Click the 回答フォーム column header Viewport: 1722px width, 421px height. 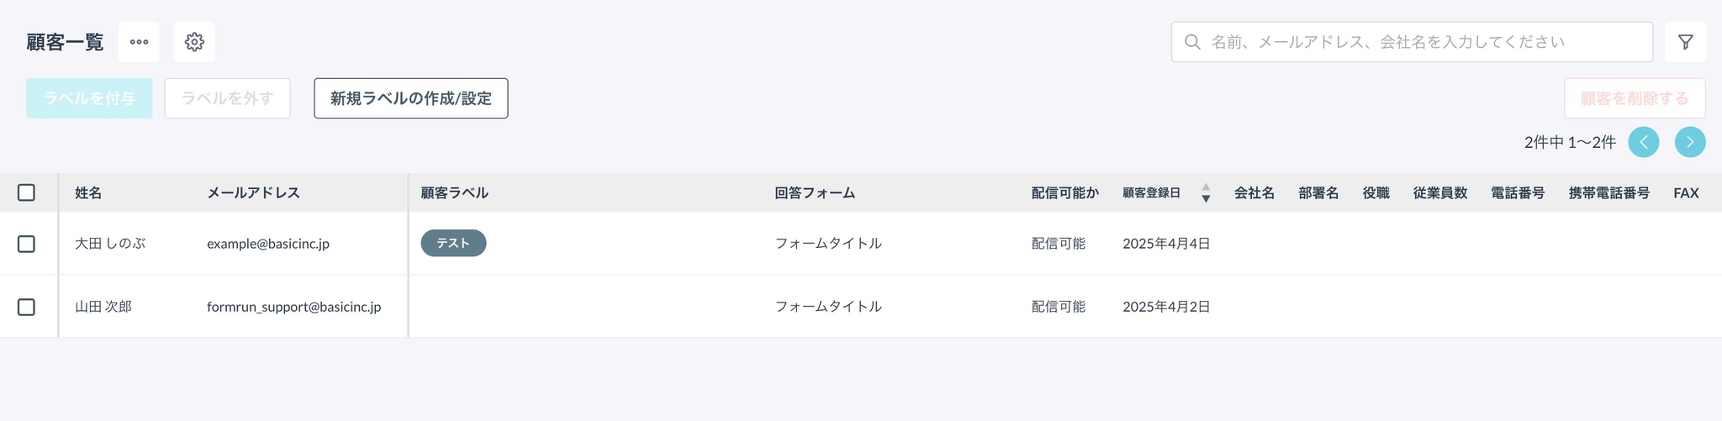(815, 193)
